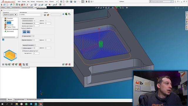Screen dimensions: 188x106
Task: Click the Верхняя плоскость button
Action: point(27,40)
